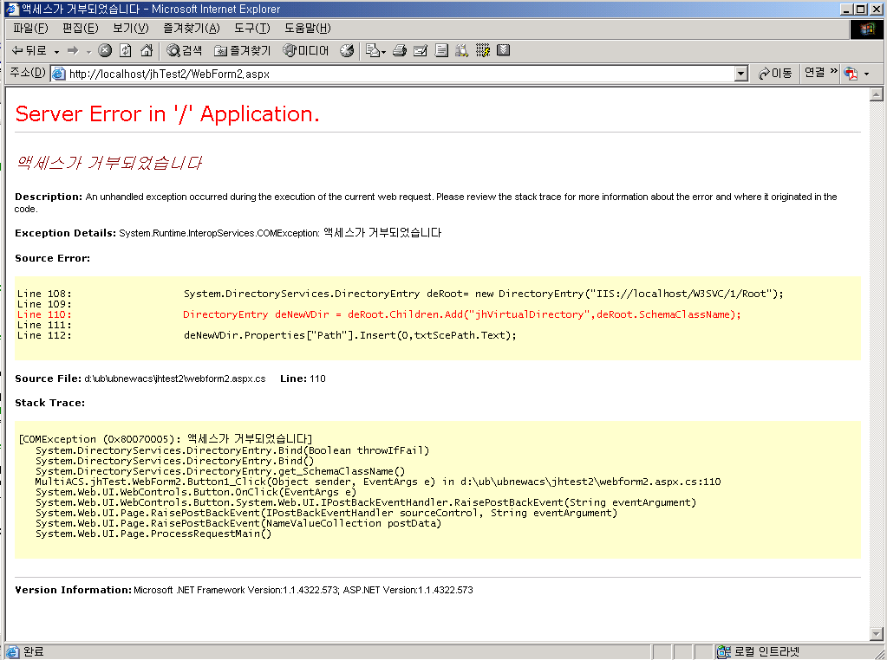Click the vertical scrollbar down arrow
Image resolution: width=887 pixels, height=660 pixels.
point(876,635)
